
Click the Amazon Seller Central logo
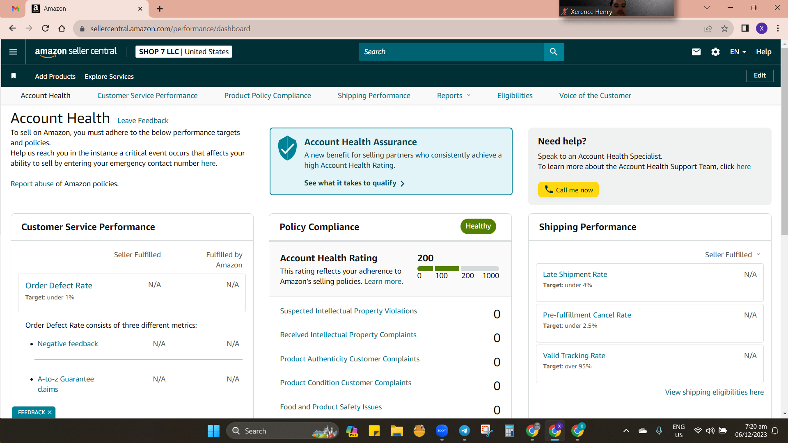tap(76, 52)
